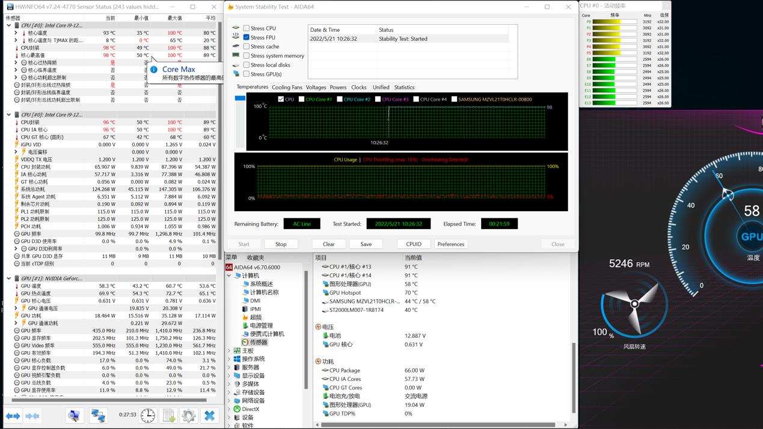Click HWiNFO horizontal scrollbar at bottom
Screen dimensions: 763x429
click(x=108, y=400)
